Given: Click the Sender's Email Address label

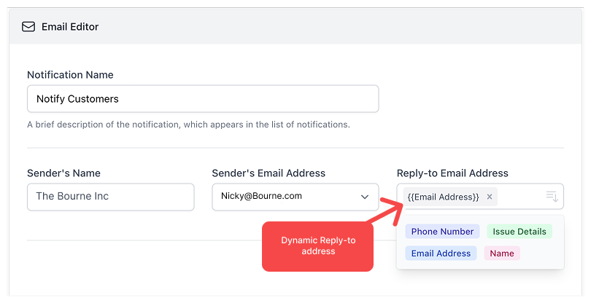Looking at the screenshot, I should pyautogui.click(x=269, y=173).
